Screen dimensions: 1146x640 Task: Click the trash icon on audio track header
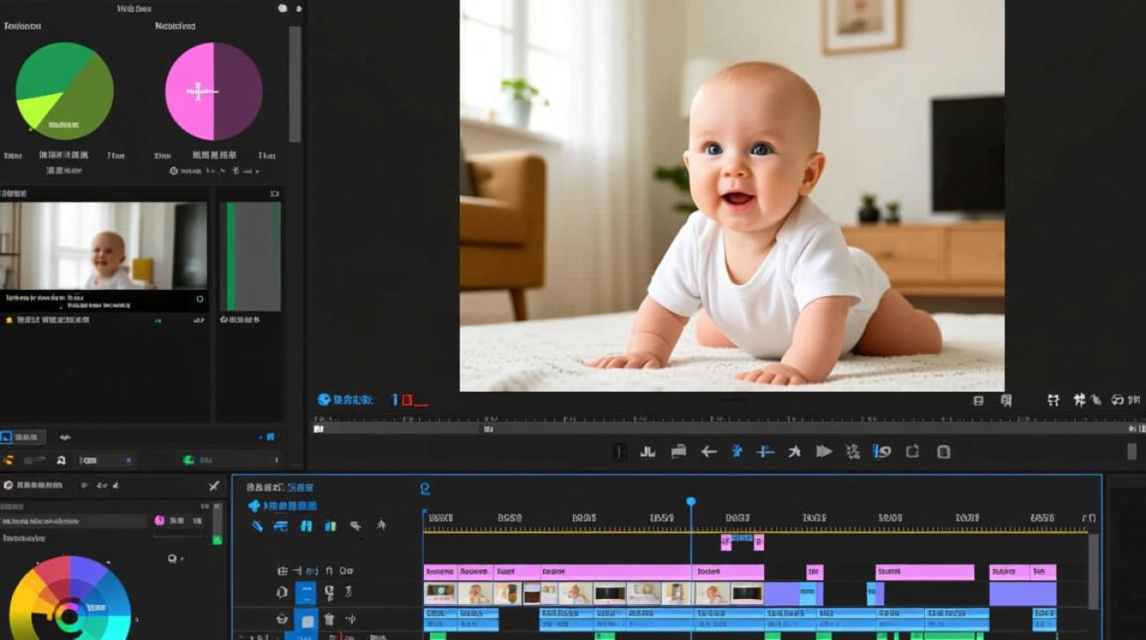(x=328, y=620)
